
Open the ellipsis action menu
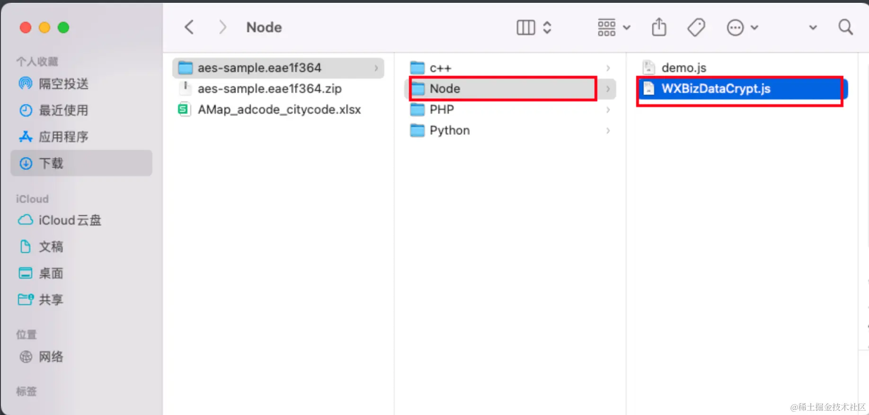click(736, 27)
